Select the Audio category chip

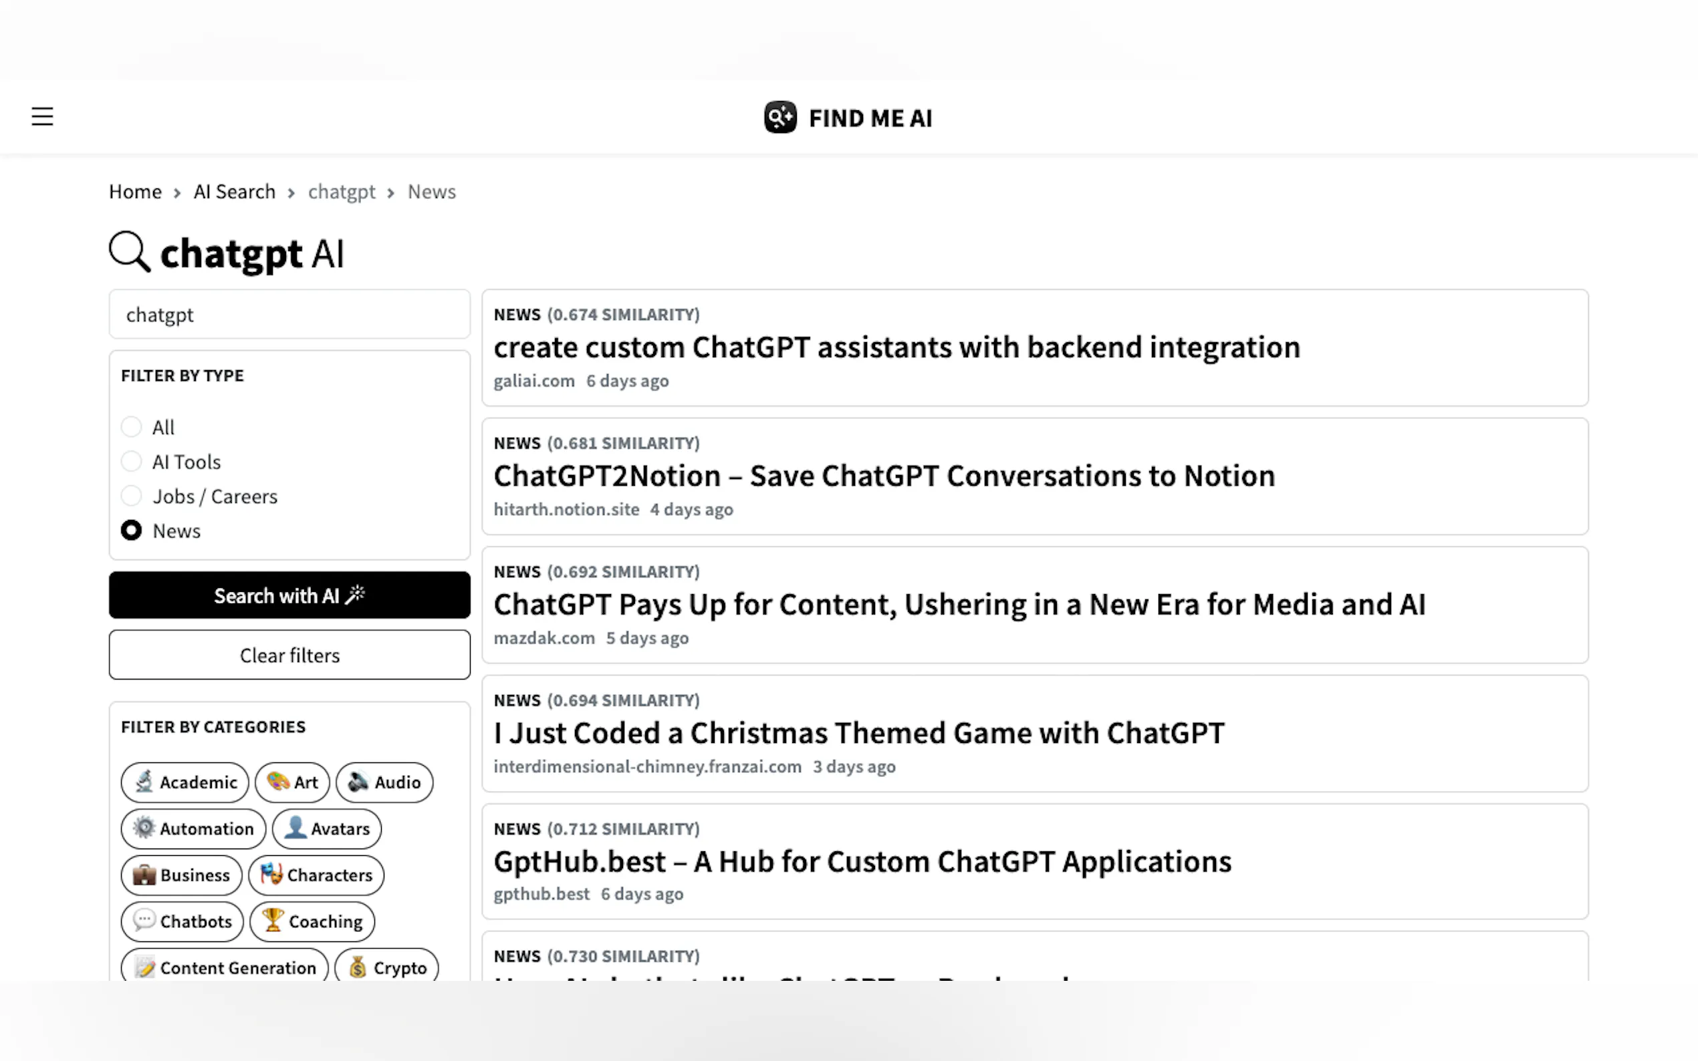pyautogui.click(x=384, y=782)
